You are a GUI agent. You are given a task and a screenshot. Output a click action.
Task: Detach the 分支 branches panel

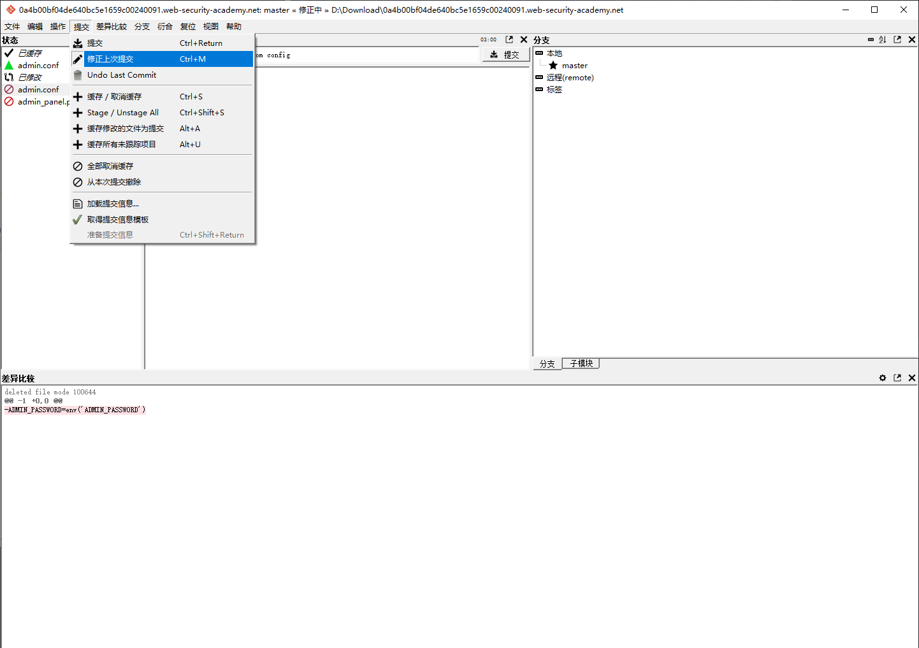(897, 40)
